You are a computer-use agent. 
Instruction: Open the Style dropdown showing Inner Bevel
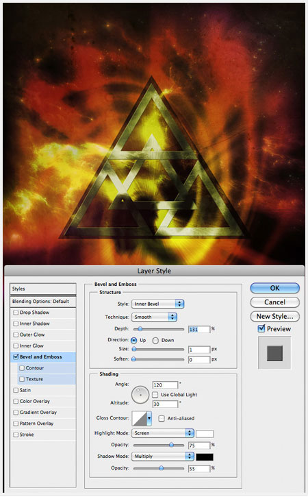click(157, 304)
